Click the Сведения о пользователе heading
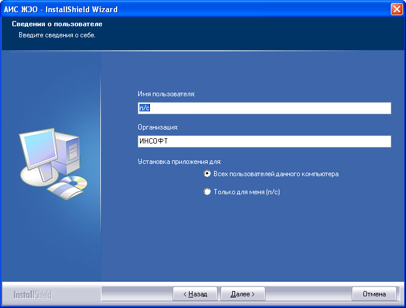Screen dimensions: 406x308 tap(57, 24)
